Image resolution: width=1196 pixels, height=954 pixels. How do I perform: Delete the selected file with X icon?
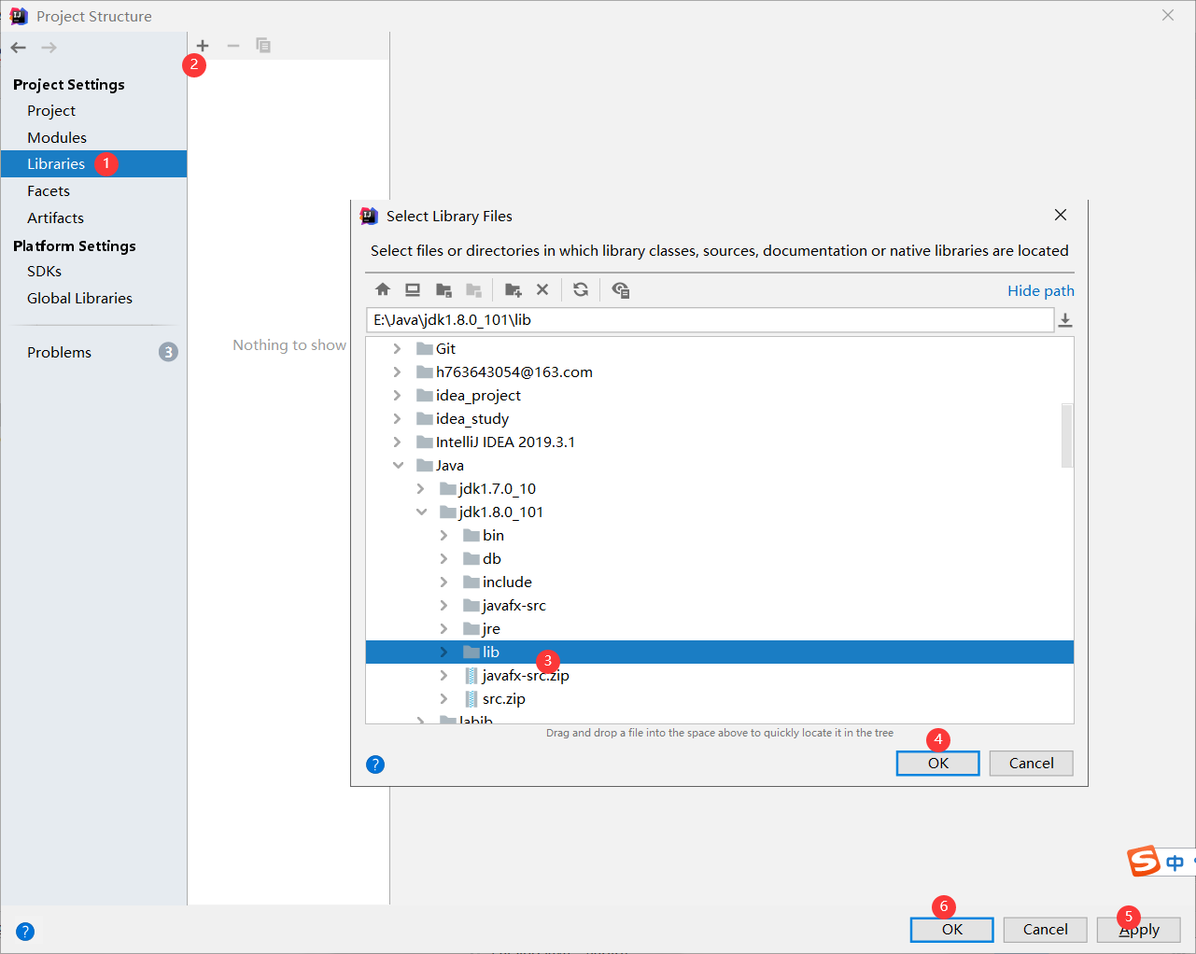pyautogui.click(x=542, y=289)
